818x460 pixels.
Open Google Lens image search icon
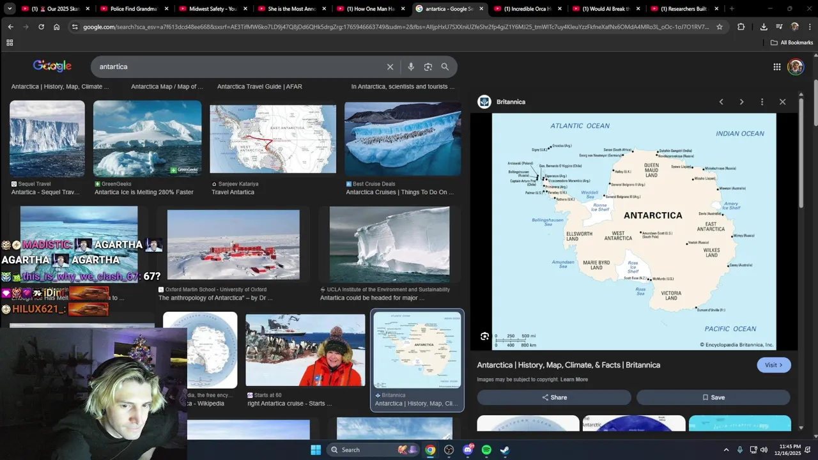coord(428,66)
